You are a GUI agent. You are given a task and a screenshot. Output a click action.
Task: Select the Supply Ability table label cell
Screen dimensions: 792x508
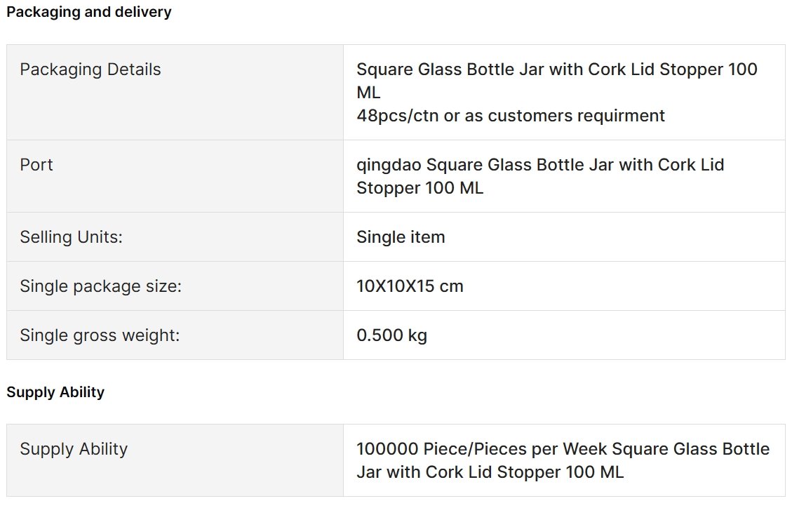click(x=175, y=460)
